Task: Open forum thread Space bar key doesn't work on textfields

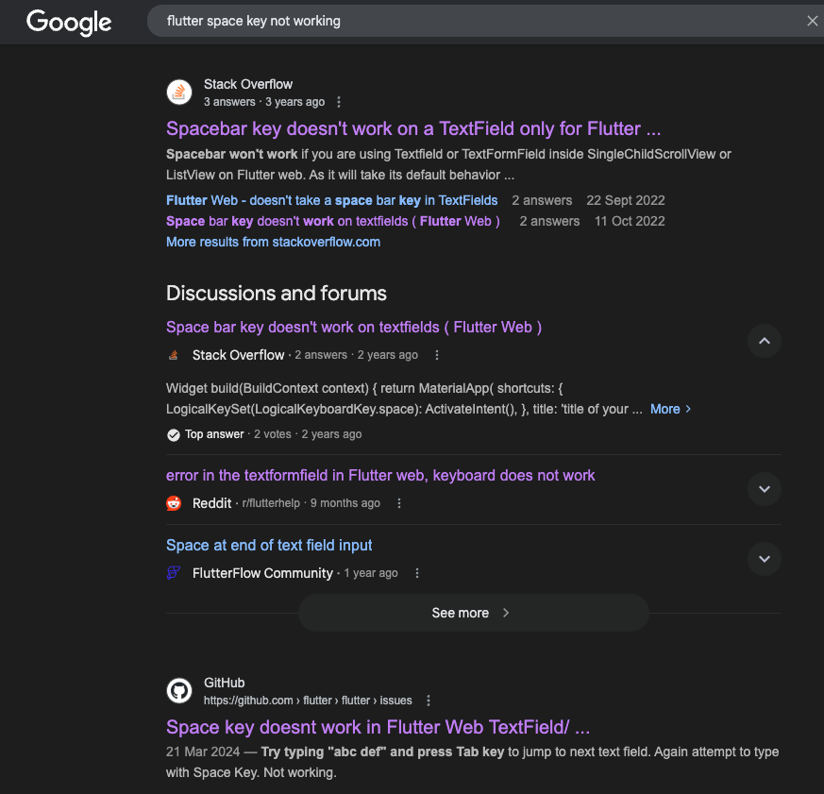Action: pyautogui.click(x=354, y=327)
